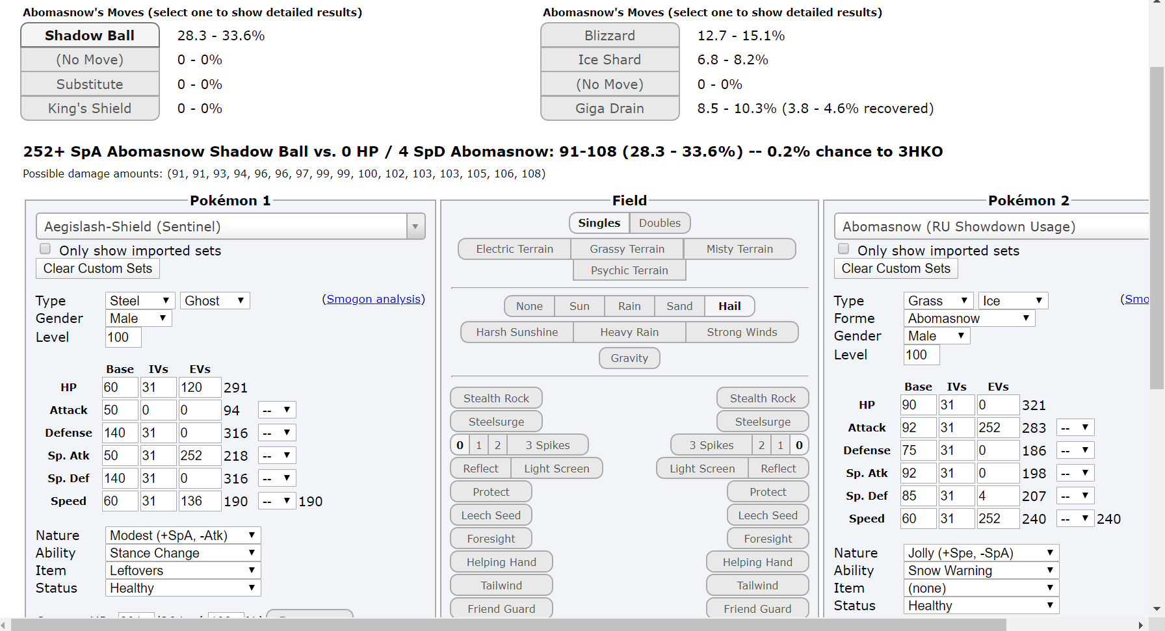Select the Shadow Ball move
This screenshot has width=1165, height=631.
(90, 35)
